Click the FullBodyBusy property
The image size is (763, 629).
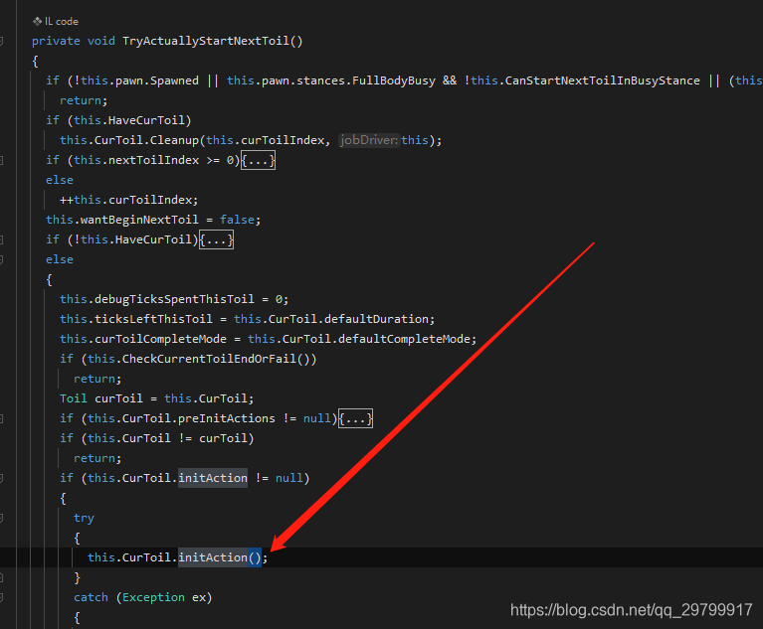pos(394,80)
